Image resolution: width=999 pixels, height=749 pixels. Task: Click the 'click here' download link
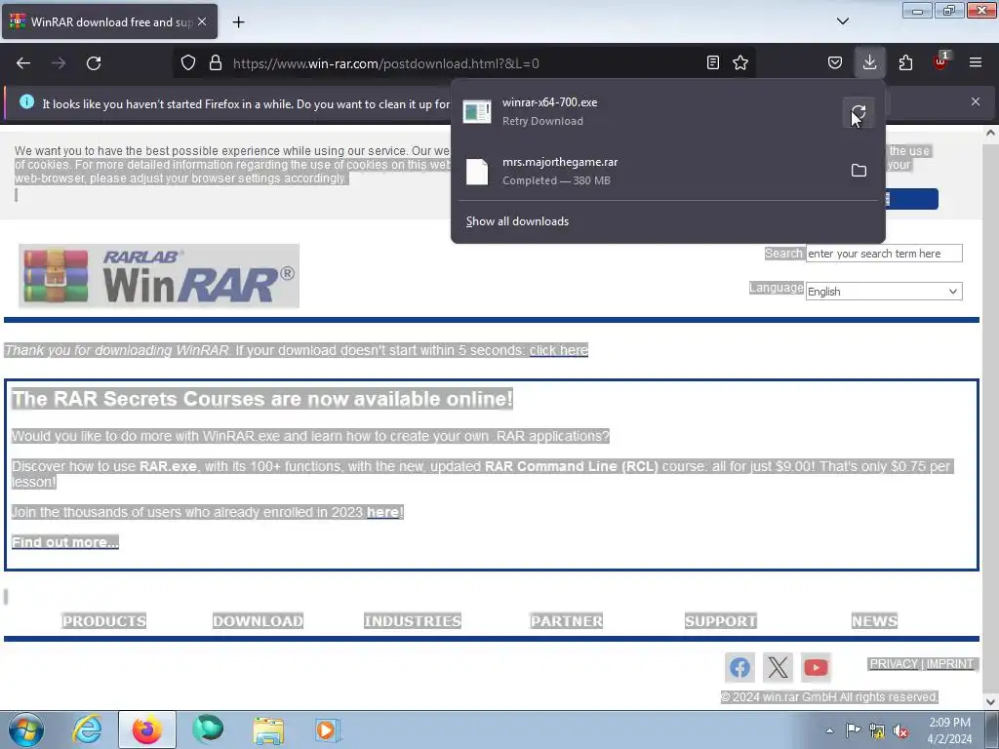tap(559, 350)
